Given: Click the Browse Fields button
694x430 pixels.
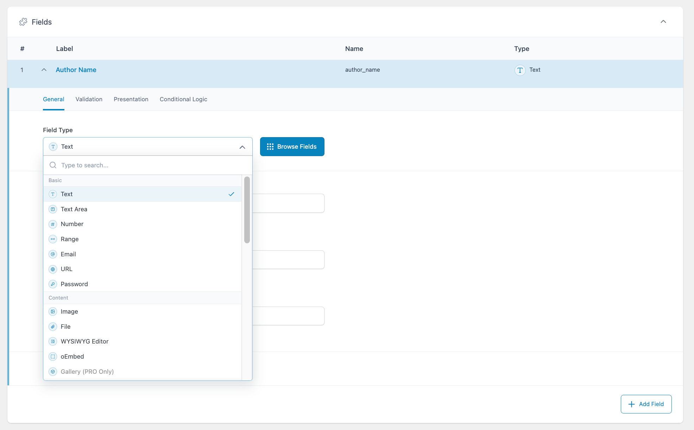Looking at the screenshot, I should coord(292,147).
